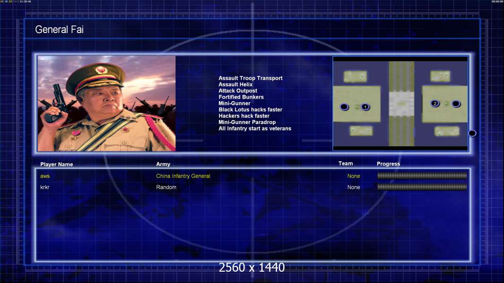The height and width of the screenshot is (283, 504).
Task: Click the "Army" column header
Action: coord(163,164)
